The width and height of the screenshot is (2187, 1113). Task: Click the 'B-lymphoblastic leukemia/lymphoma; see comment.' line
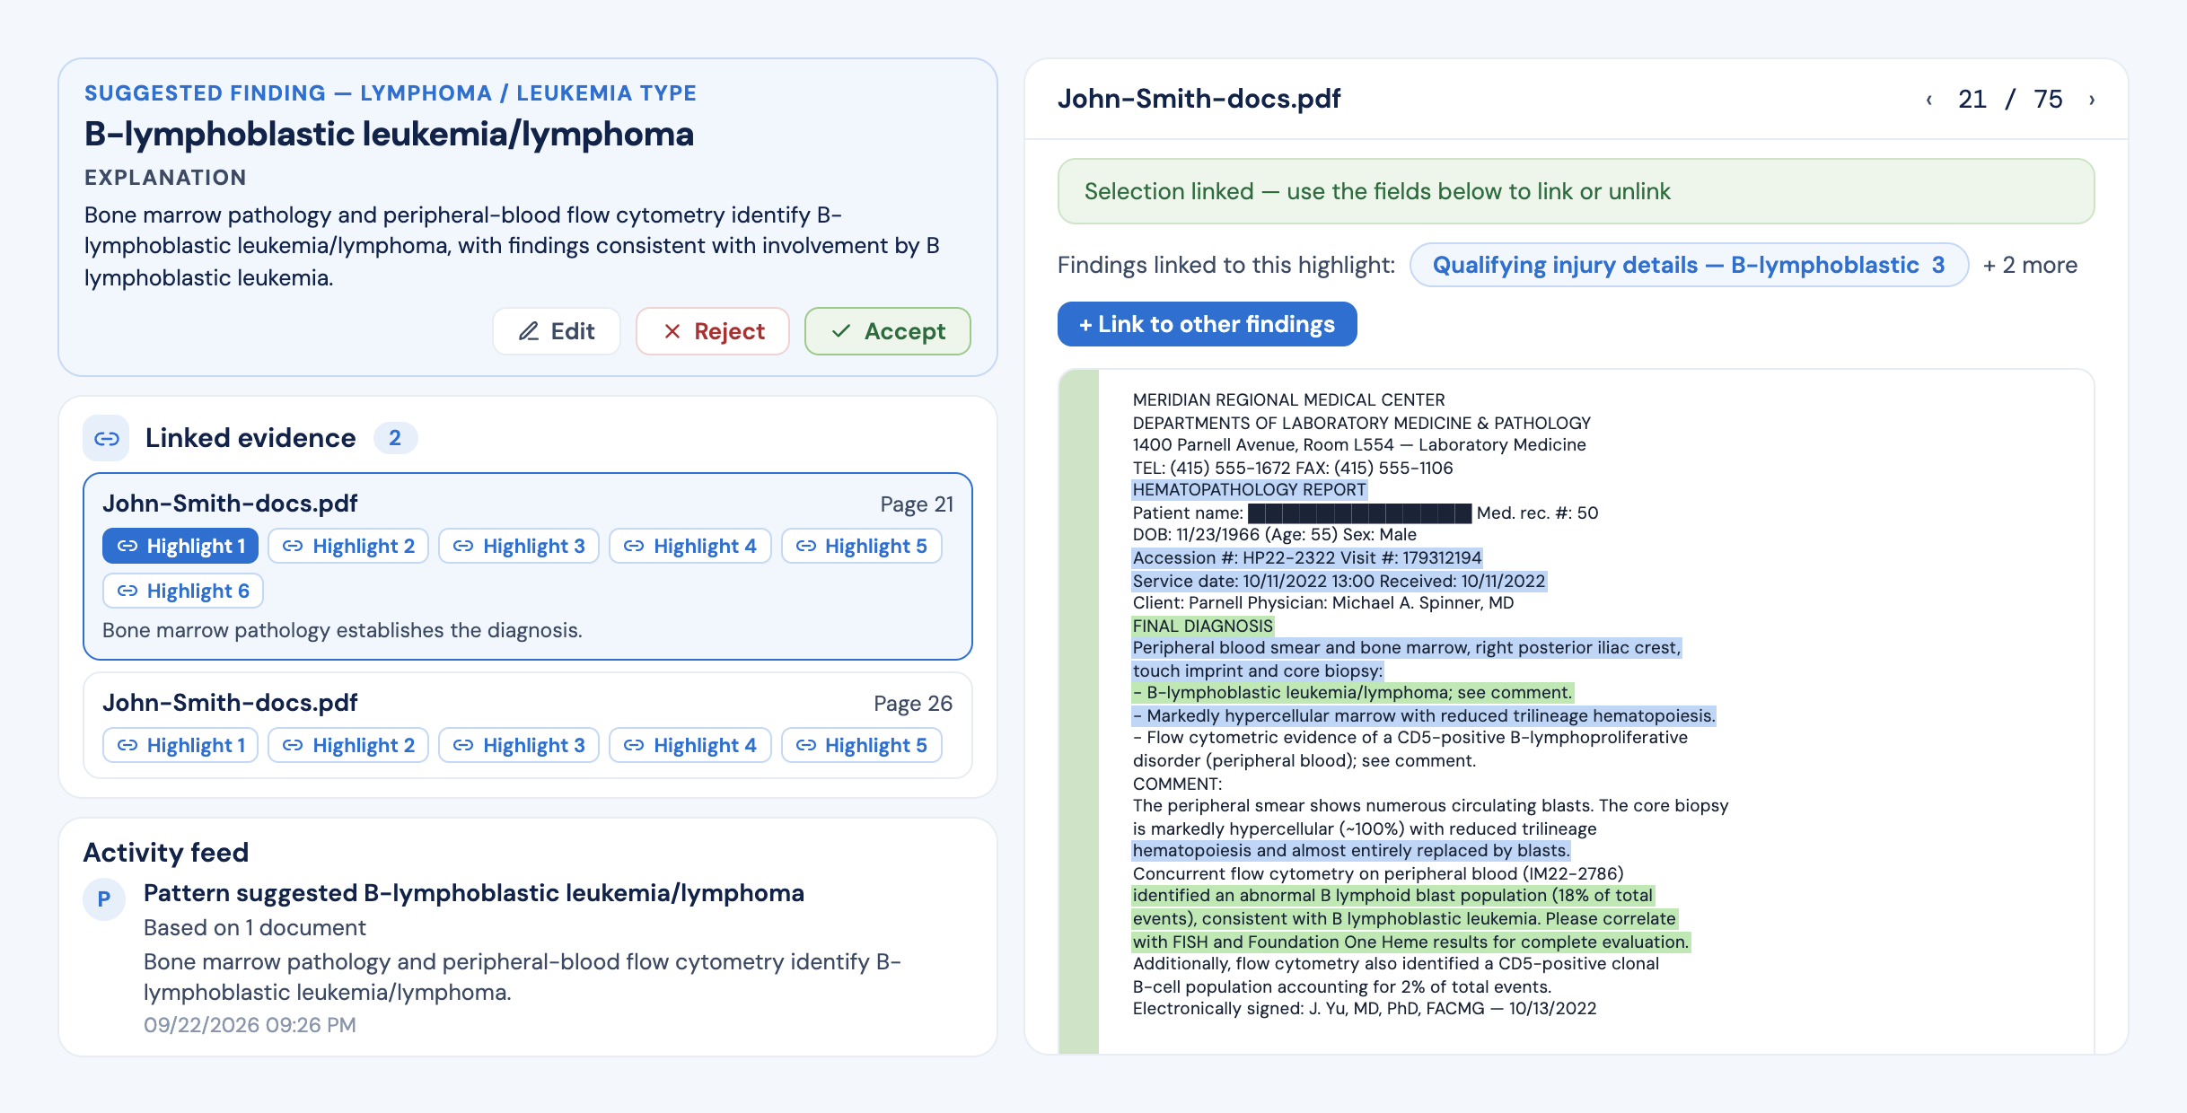pyautogui.click(x=1352, y=693)
